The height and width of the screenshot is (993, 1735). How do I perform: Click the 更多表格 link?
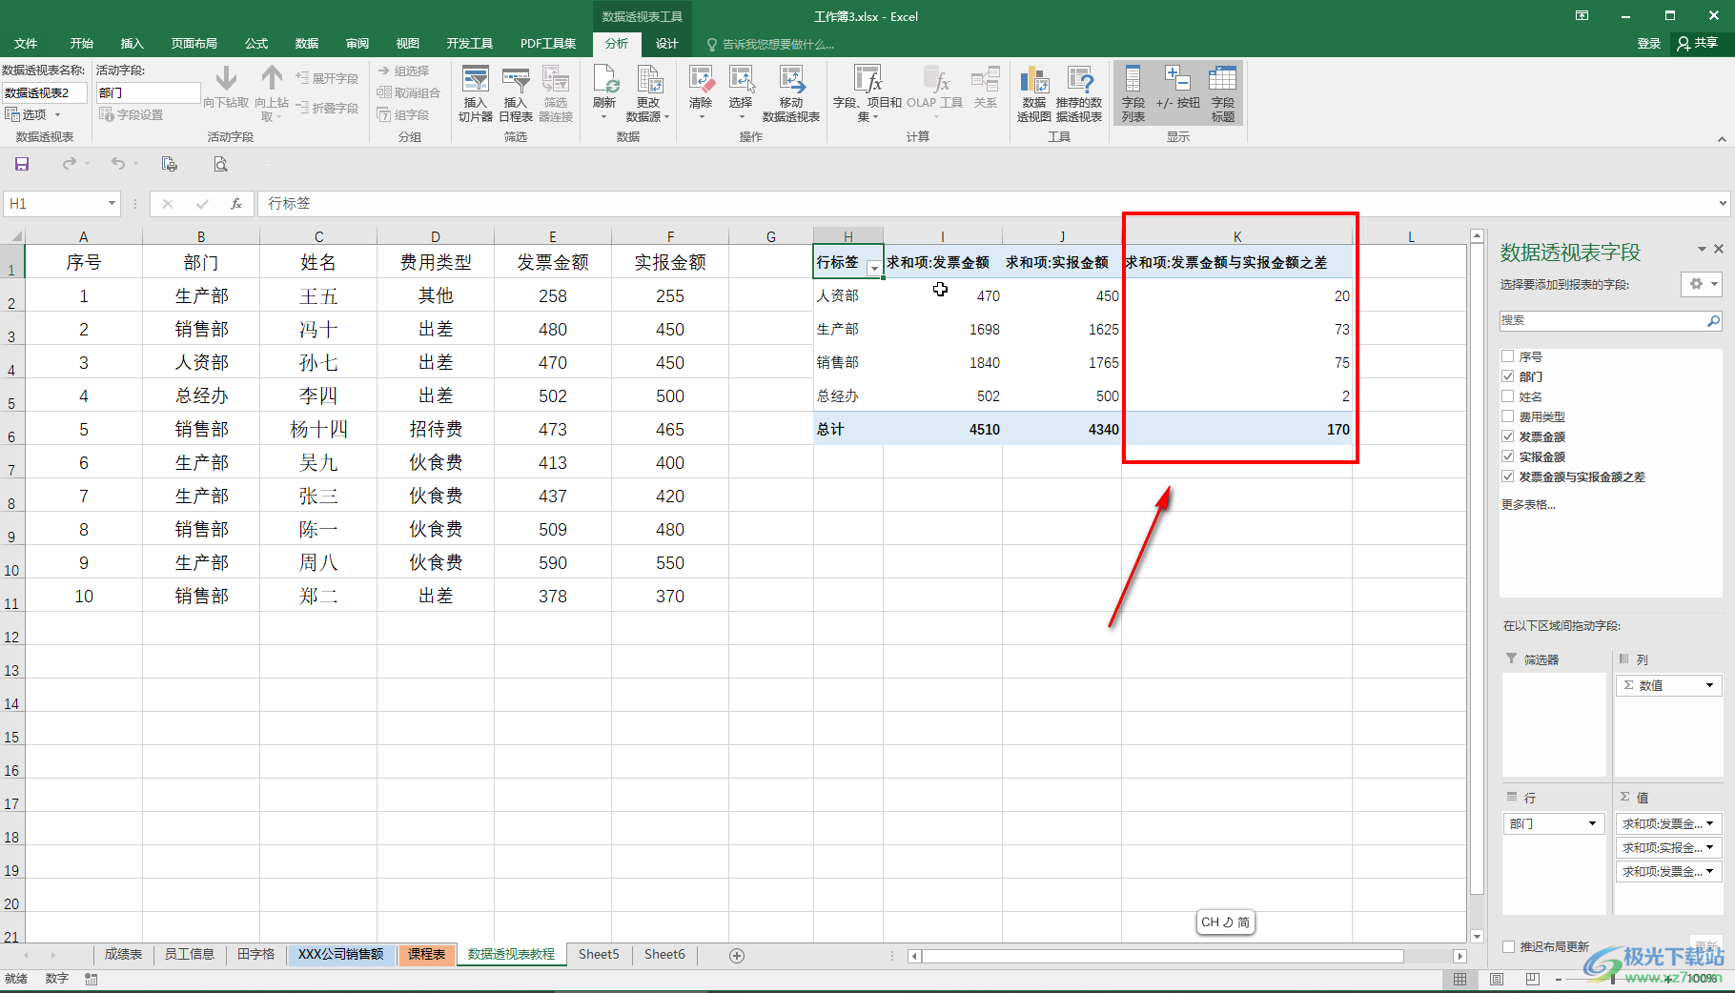coord(1528,504)
